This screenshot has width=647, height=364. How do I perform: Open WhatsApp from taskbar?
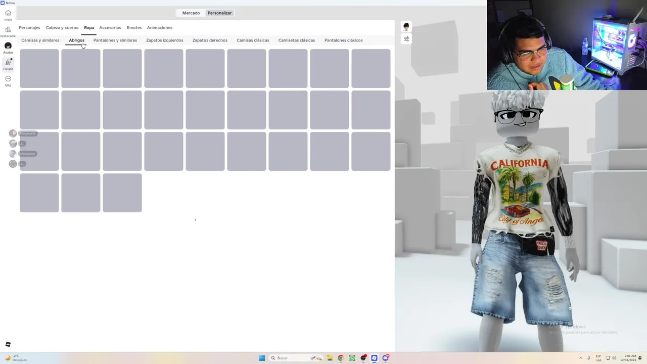click(x=352, y=358)
